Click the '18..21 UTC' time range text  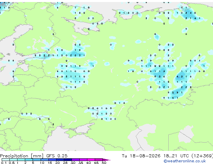pyautogui.click(x=176, y=156)
